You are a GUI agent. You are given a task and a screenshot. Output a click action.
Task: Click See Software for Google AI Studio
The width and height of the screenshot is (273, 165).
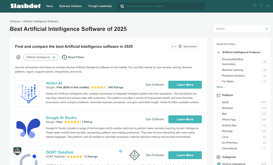[155, 119]
